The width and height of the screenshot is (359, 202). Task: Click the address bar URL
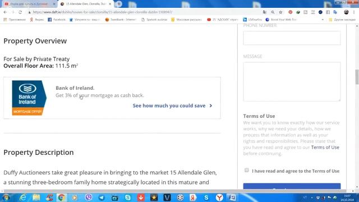(x=103, y=12)
